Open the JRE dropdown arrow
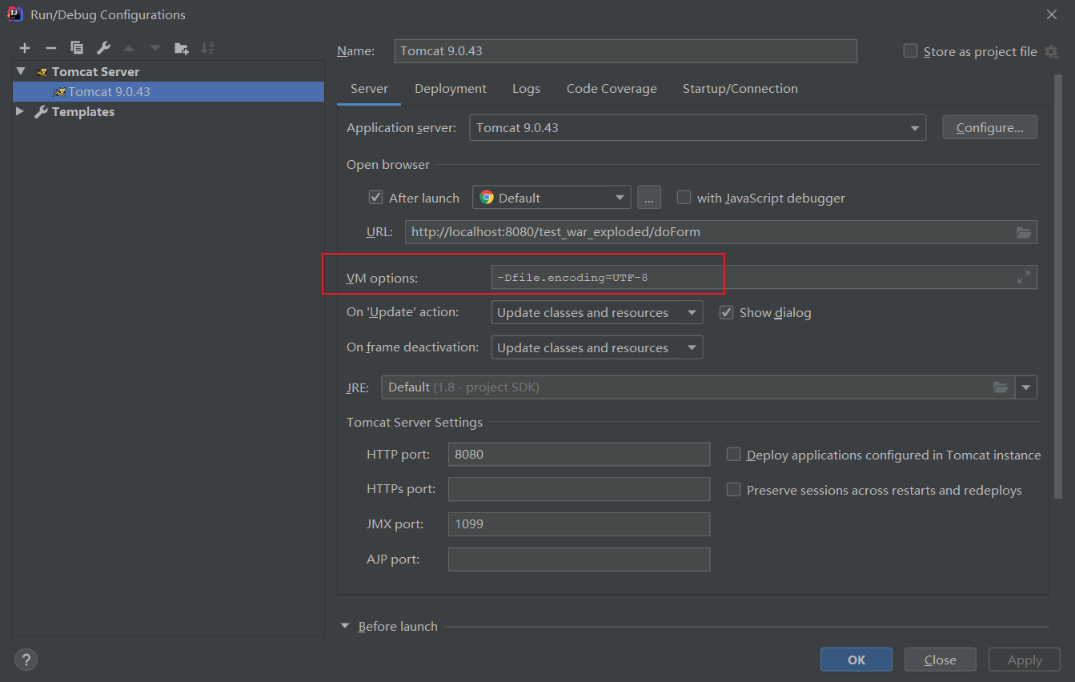 coord(1026,387)
